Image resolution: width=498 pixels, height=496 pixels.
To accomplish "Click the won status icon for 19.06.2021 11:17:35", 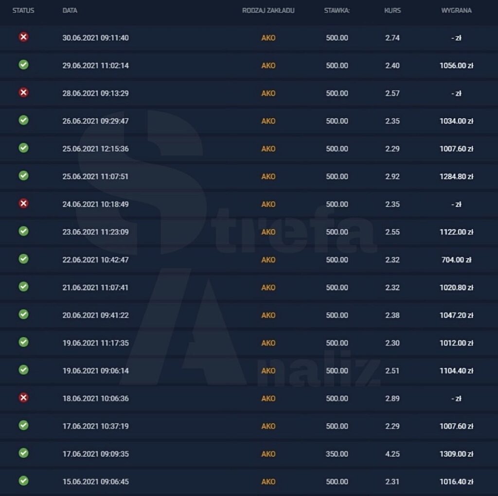I will point(23,342).
